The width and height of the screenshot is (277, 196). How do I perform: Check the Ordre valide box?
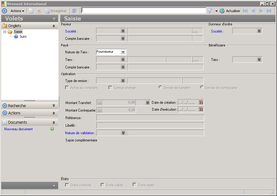(102, 185)
